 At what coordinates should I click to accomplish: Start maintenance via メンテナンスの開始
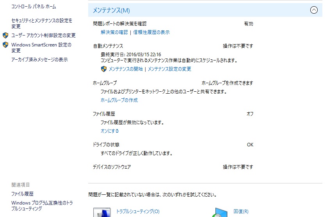click(x=126, y=69)
